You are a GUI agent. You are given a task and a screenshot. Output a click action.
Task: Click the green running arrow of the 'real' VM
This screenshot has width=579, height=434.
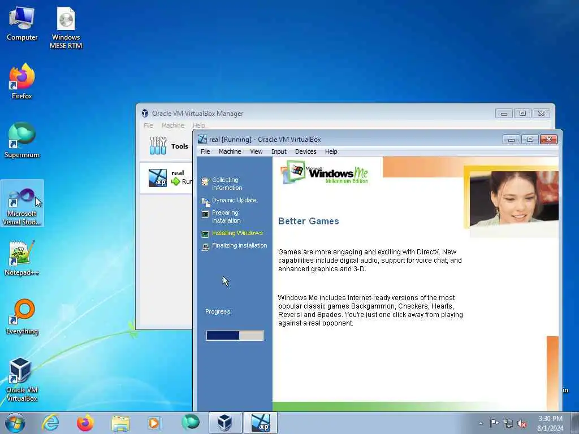coord(176,181)
